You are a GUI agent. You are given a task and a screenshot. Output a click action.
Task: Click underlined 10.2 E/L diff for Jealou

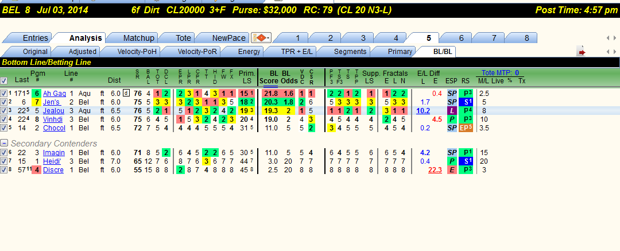click(x=423, y=111)
